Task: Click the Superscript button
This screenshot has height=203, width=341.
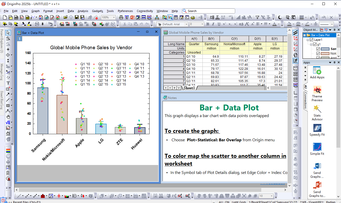Action: pos(224,24)
